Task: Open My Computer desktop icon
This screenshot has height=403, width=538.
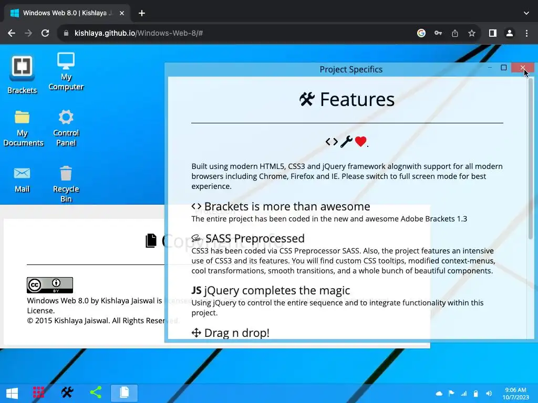Action: [66, 71]
